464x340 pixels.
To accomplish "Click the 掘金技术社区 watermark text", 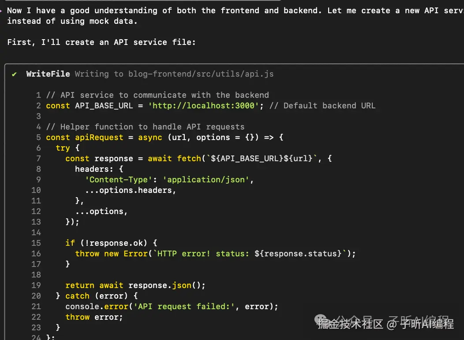I will tap(350, 325).
